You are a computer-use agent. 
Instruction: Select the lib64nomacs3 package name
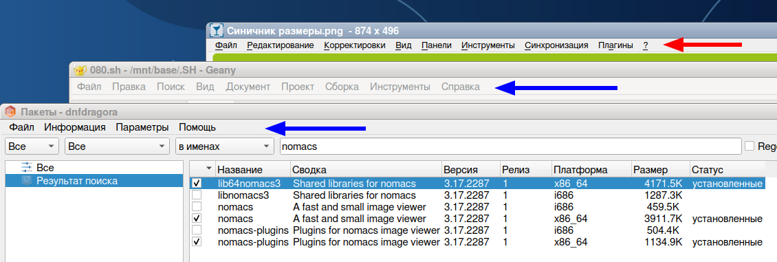[x=249, y=183]
